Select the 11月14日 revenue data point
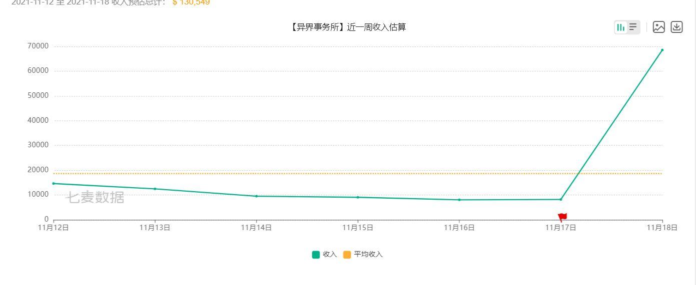696x285 pixels. click(x=256, y=196)
